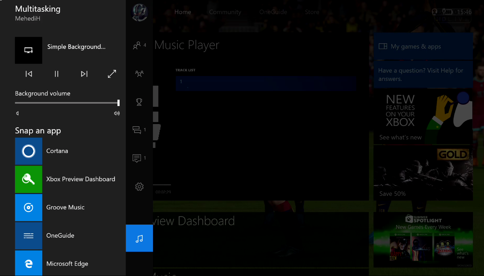Open the Friends icon in guide sidebar

point(139,46)
